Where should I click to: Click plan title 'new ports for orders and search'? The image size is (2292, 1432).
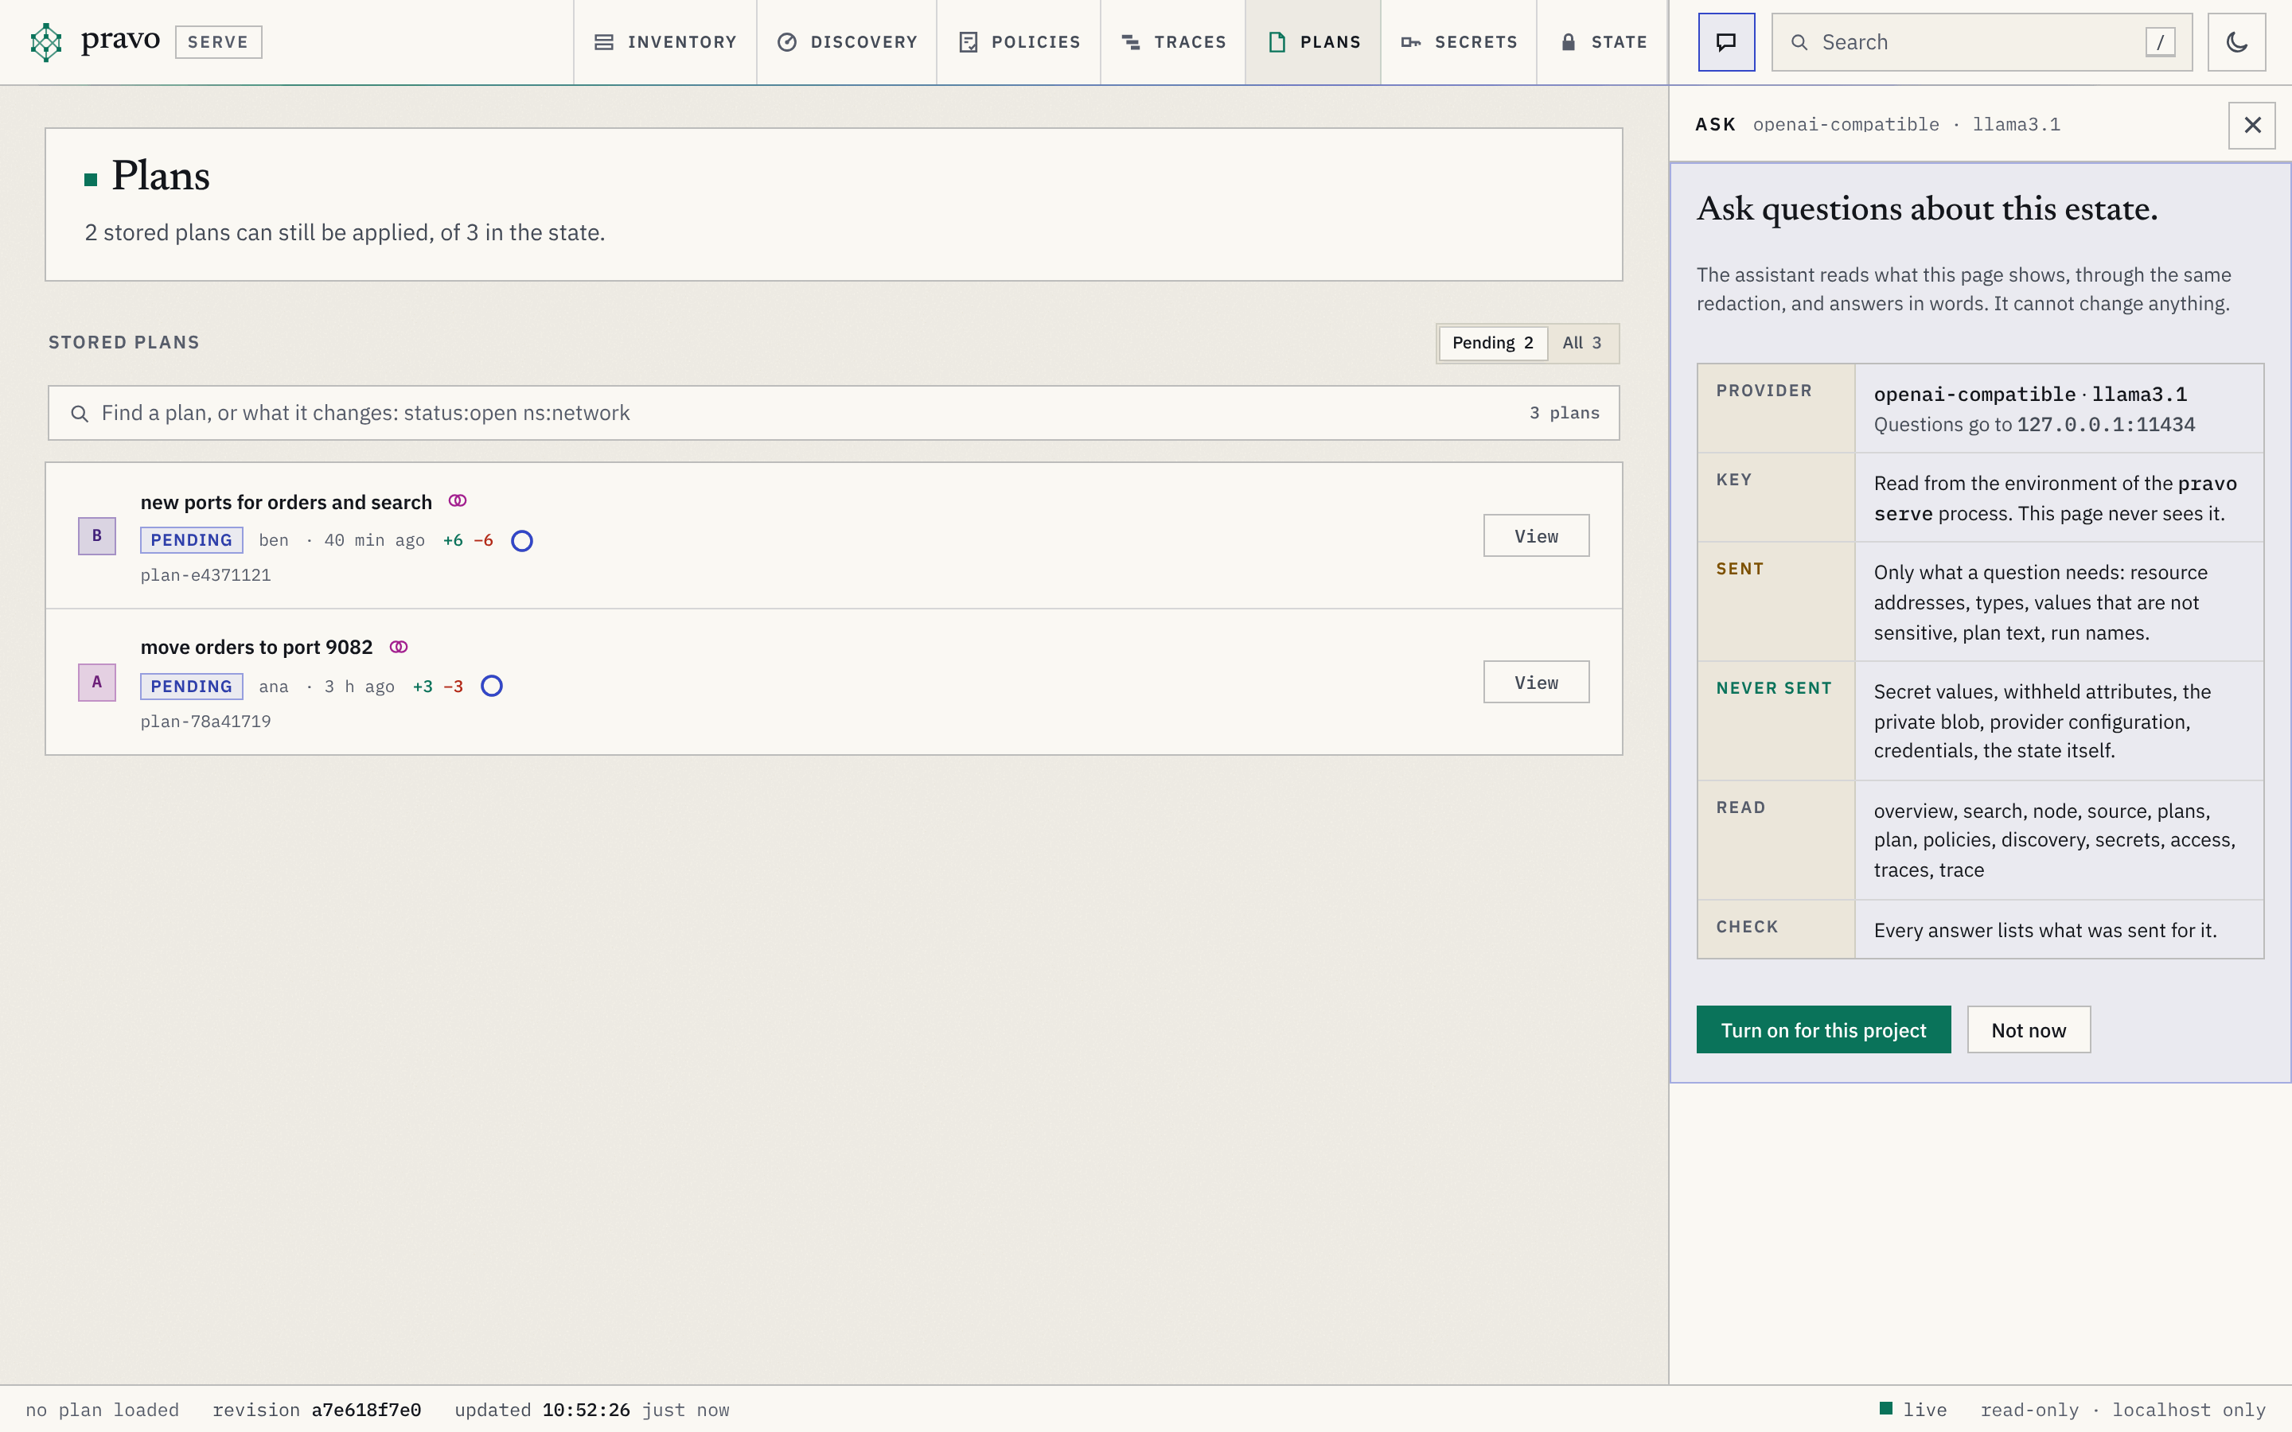pyautogui.click(x=286, y=502)
